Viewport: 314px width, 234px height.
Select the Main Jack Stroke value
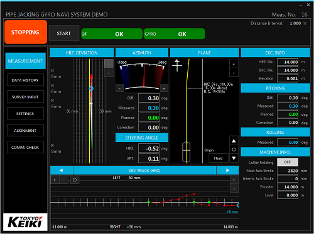[x=288, y=171]
